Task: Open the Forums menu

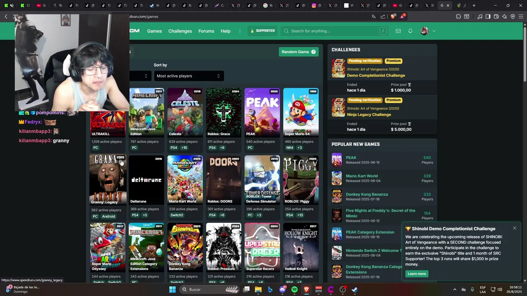Action: click(x=206, y=31)
